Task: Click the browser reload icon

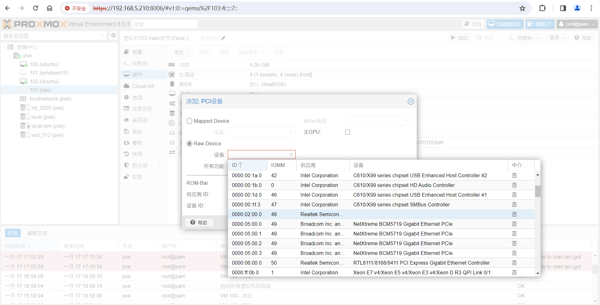Action: tap(35, 8)
